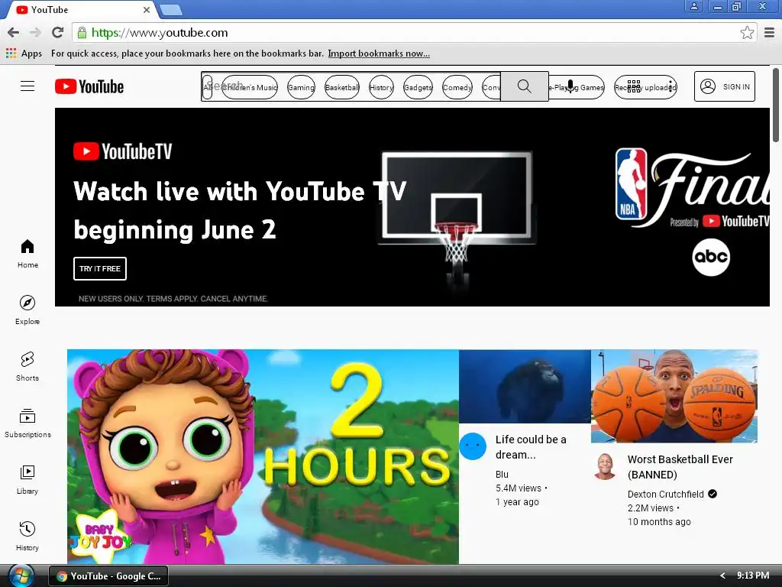Select the Gadgets filter chip

(x=418, y=87)
